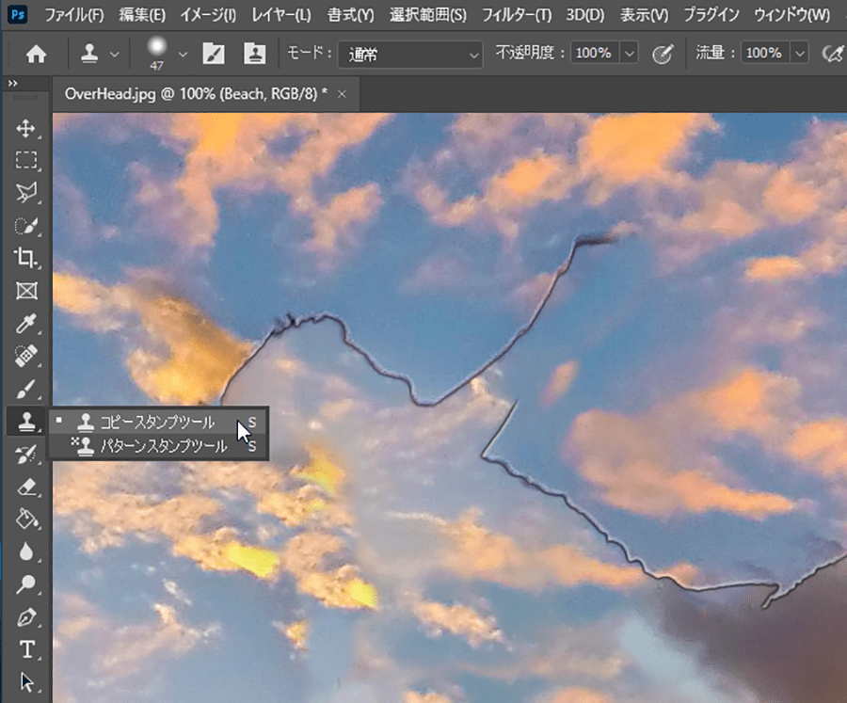Select the Spot Healing Brush tool
This screenshot has width=847, height=703.
pyautogui.click(x=26, y=356)
